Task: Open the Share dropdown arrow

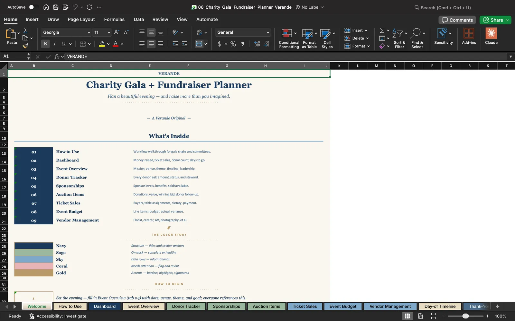Action: pos(508,20)
